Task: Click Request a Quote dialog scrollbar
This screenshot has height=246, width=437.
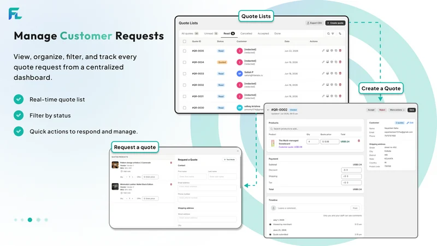Action: [x=240, y=172]
